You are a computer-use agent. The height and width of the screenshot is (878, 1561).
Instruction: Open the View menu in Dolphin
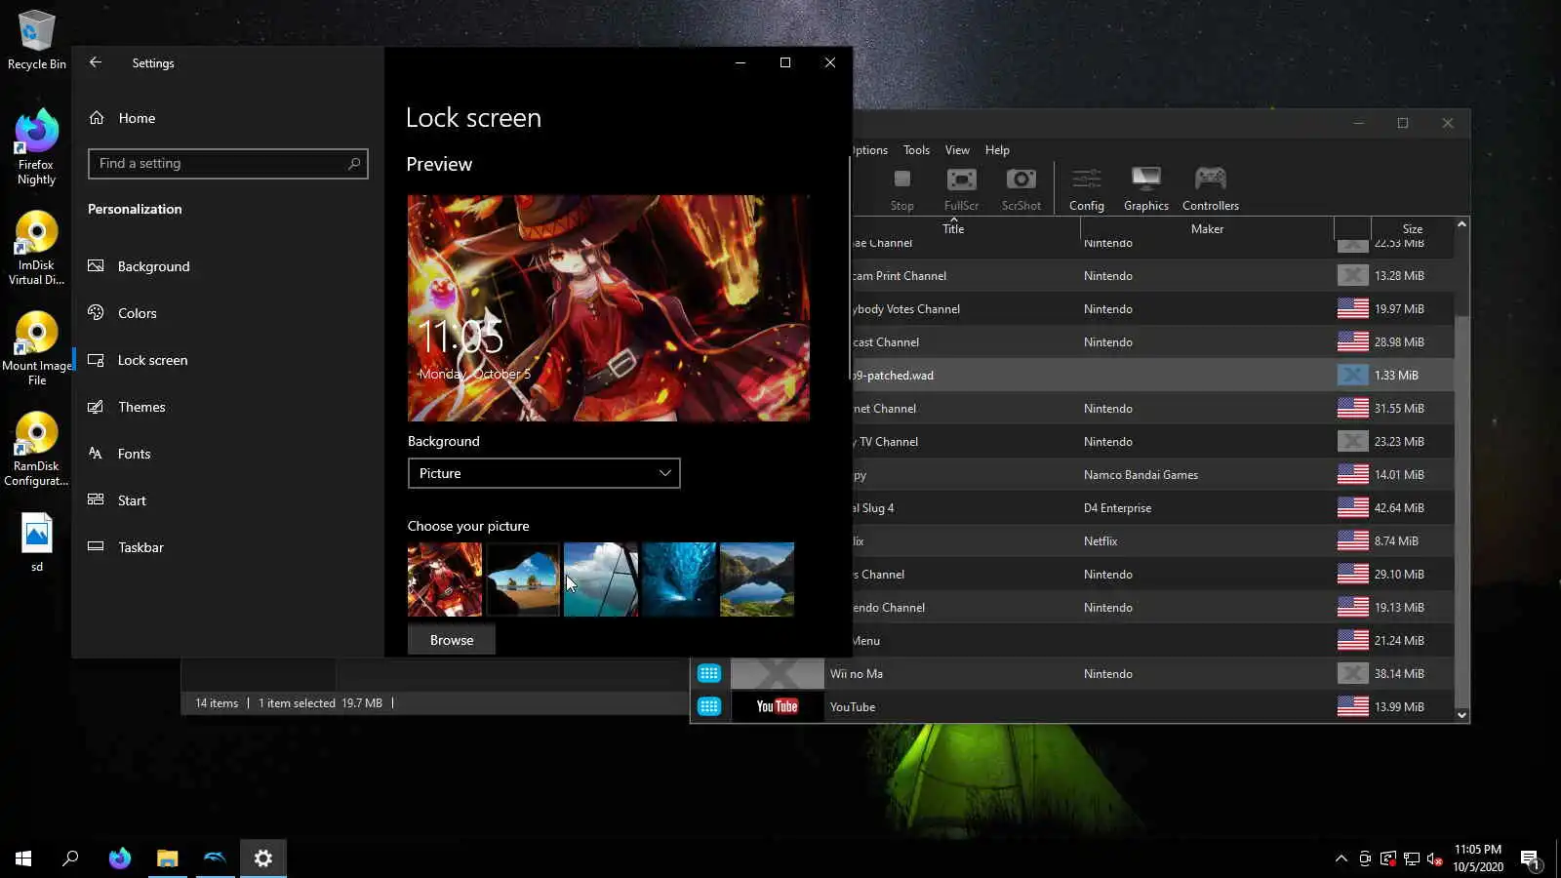click(957, 150)
